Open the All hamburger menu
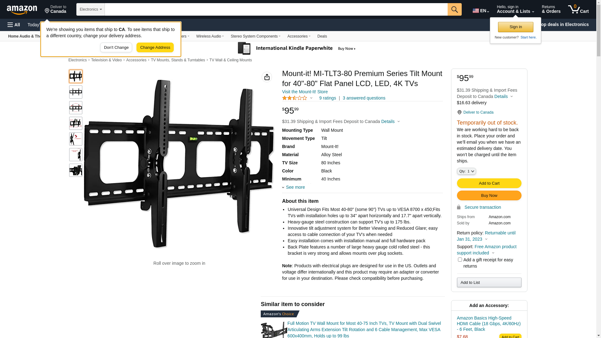601x338 pixels. click(14, 25)
